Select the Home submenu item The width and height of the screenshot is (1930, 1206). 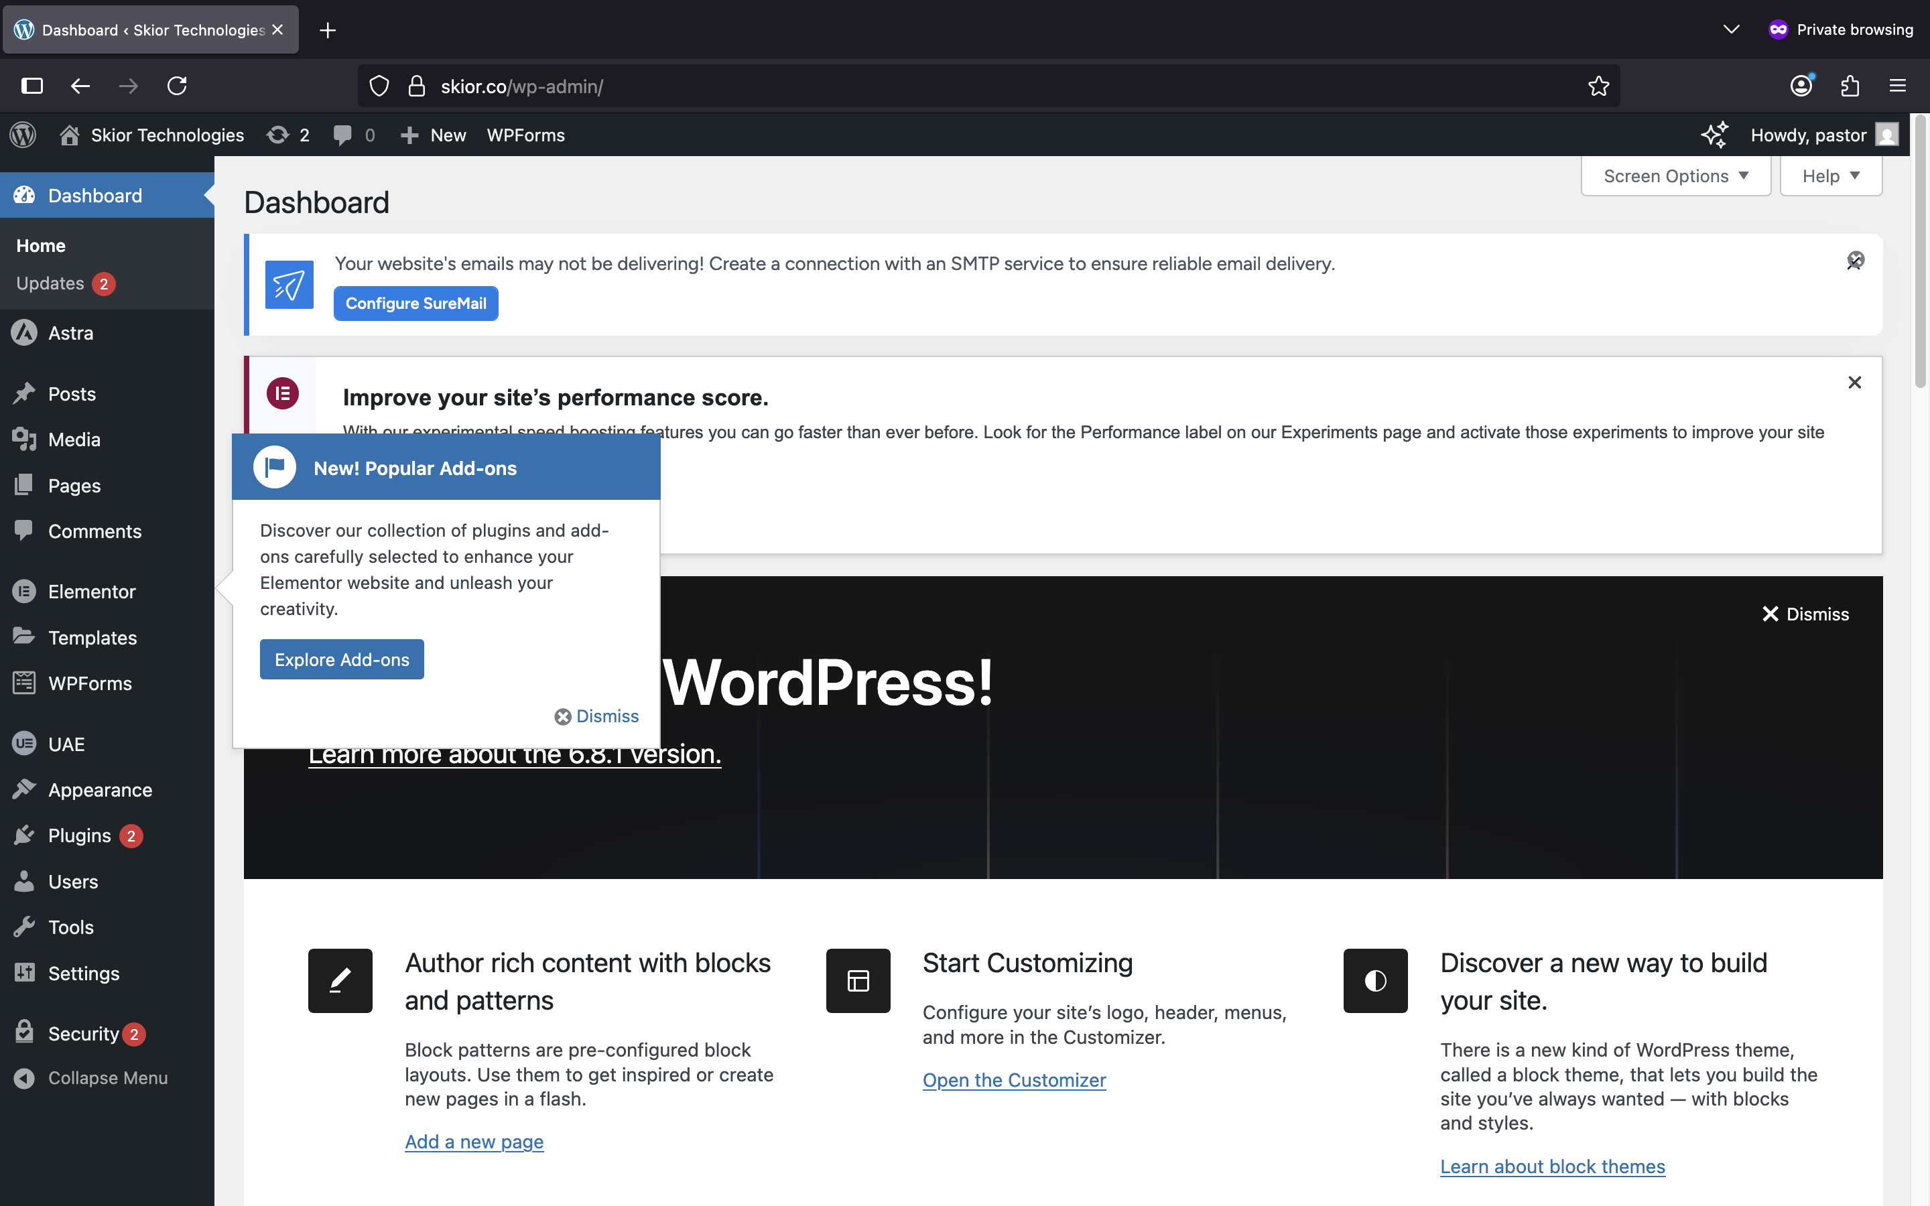(41, 246)
